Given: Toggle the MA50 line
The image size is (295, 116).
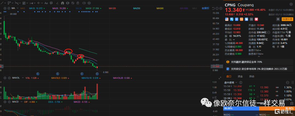Looking at the screenshot, I should (x=93, y=8).
